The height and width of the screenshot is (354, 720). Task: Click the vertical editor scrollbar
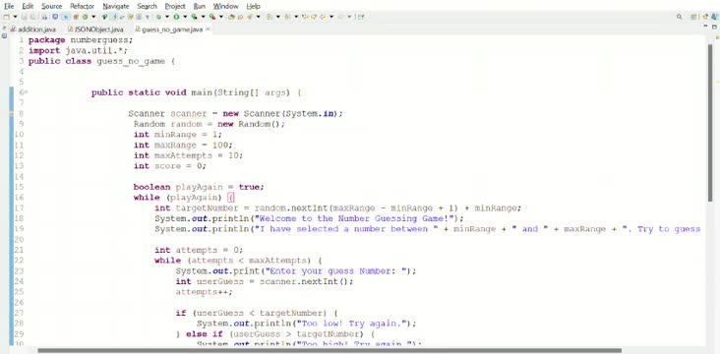point(711,118)
